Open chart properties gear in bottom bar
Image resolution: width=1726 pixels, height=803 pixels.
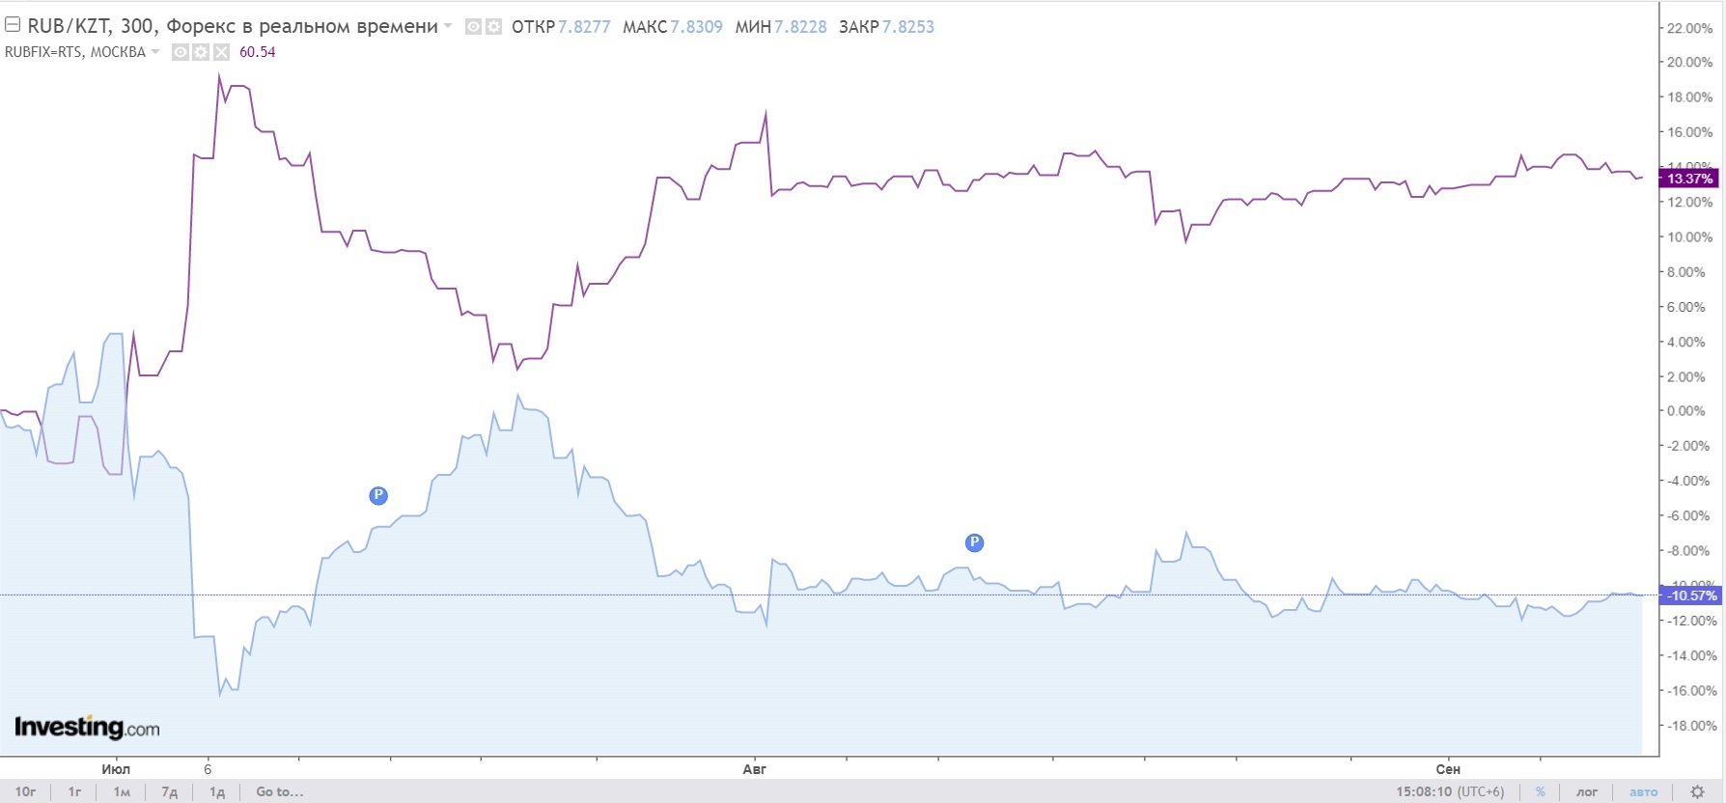(x=1698, y=791)
